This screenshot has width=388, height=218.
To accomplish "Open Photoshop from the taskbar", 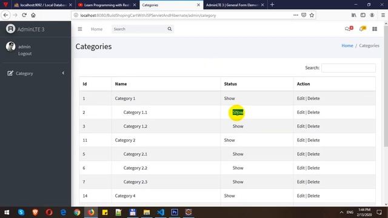I will click(175, 213).
